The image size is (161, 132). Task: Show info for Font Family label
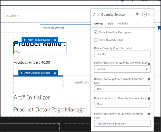(x=149, y=114)
